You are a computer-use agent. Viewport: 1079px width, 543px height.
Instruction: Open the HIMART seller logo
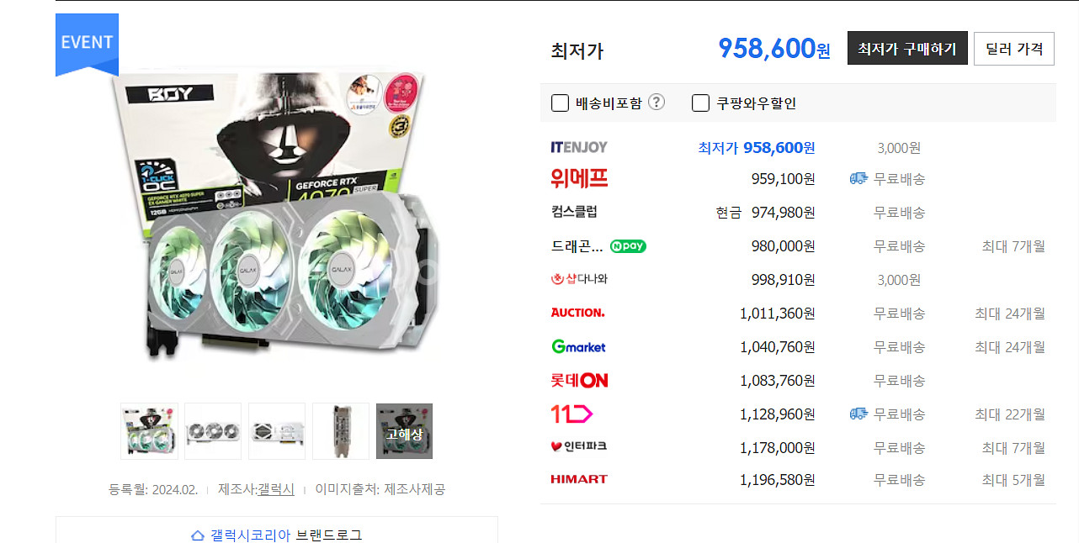point(578,479)
